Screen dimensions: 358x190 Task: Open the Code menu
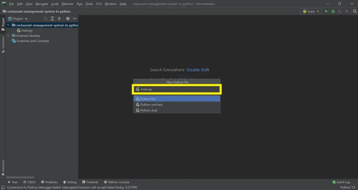[55, 4]
